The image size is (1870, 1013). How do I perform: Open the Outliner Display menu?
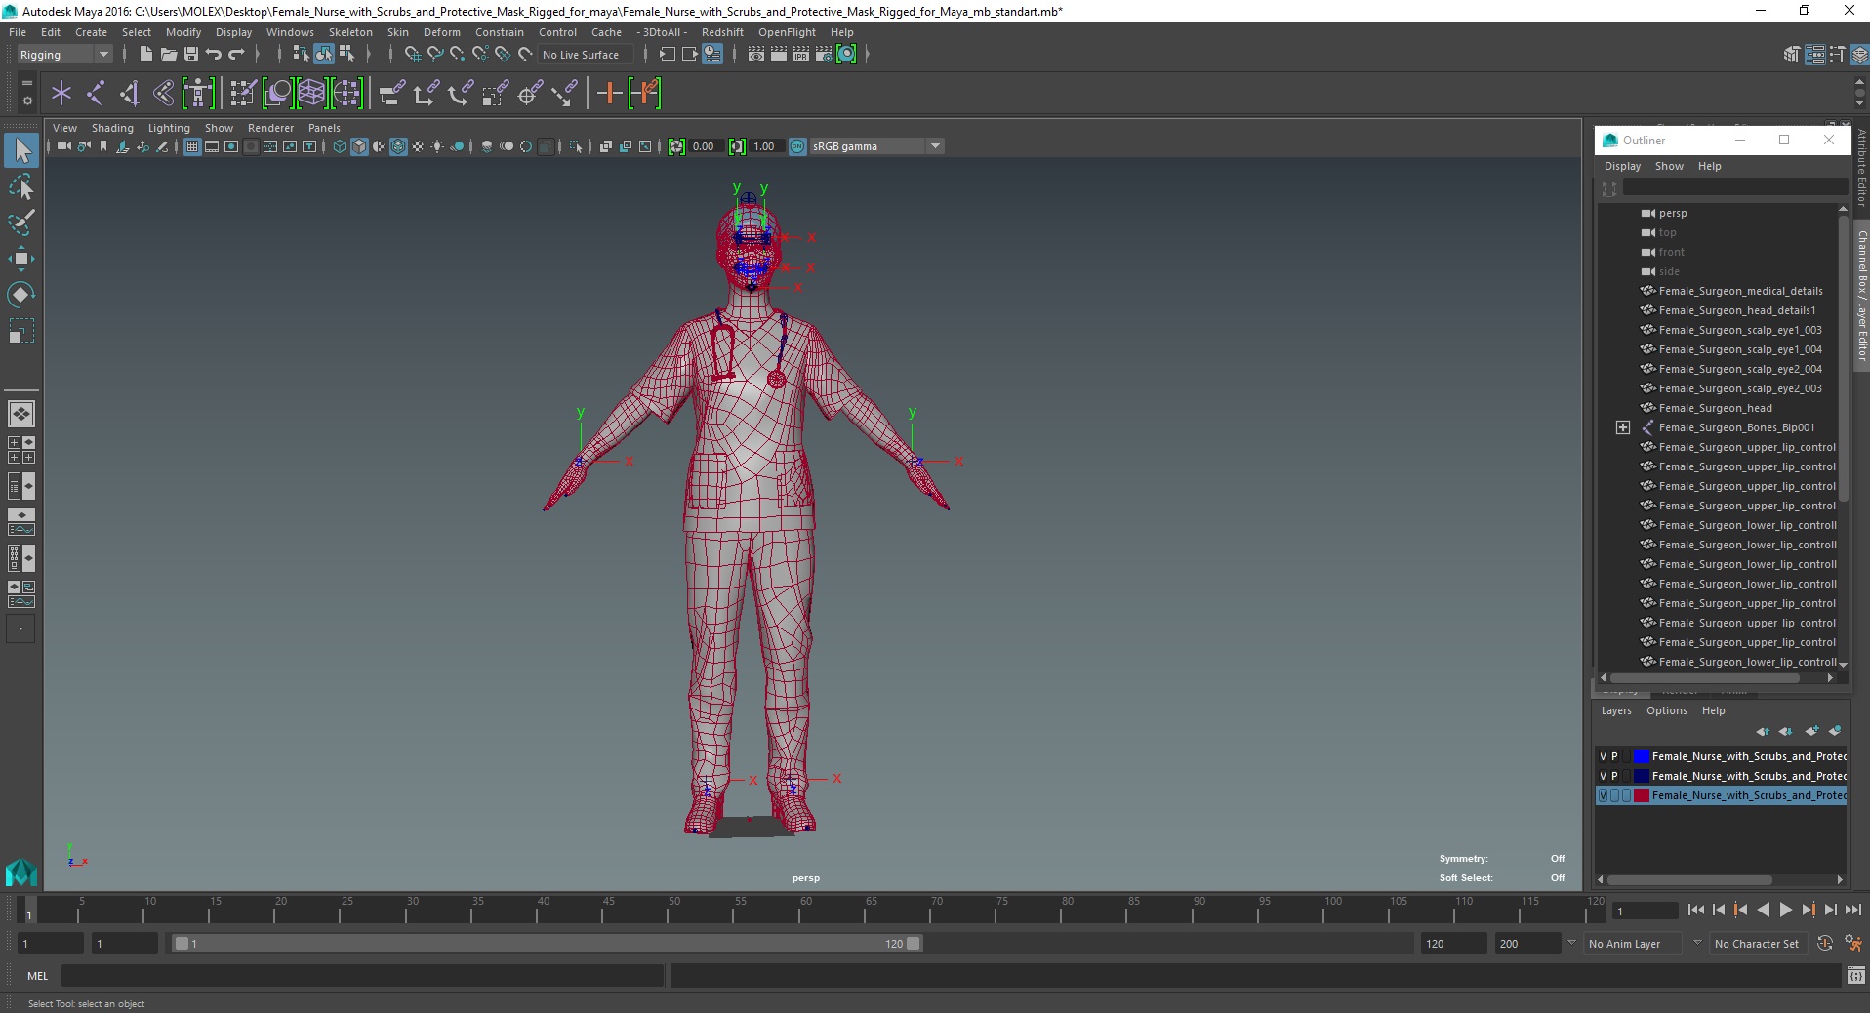pos(1622,166)
